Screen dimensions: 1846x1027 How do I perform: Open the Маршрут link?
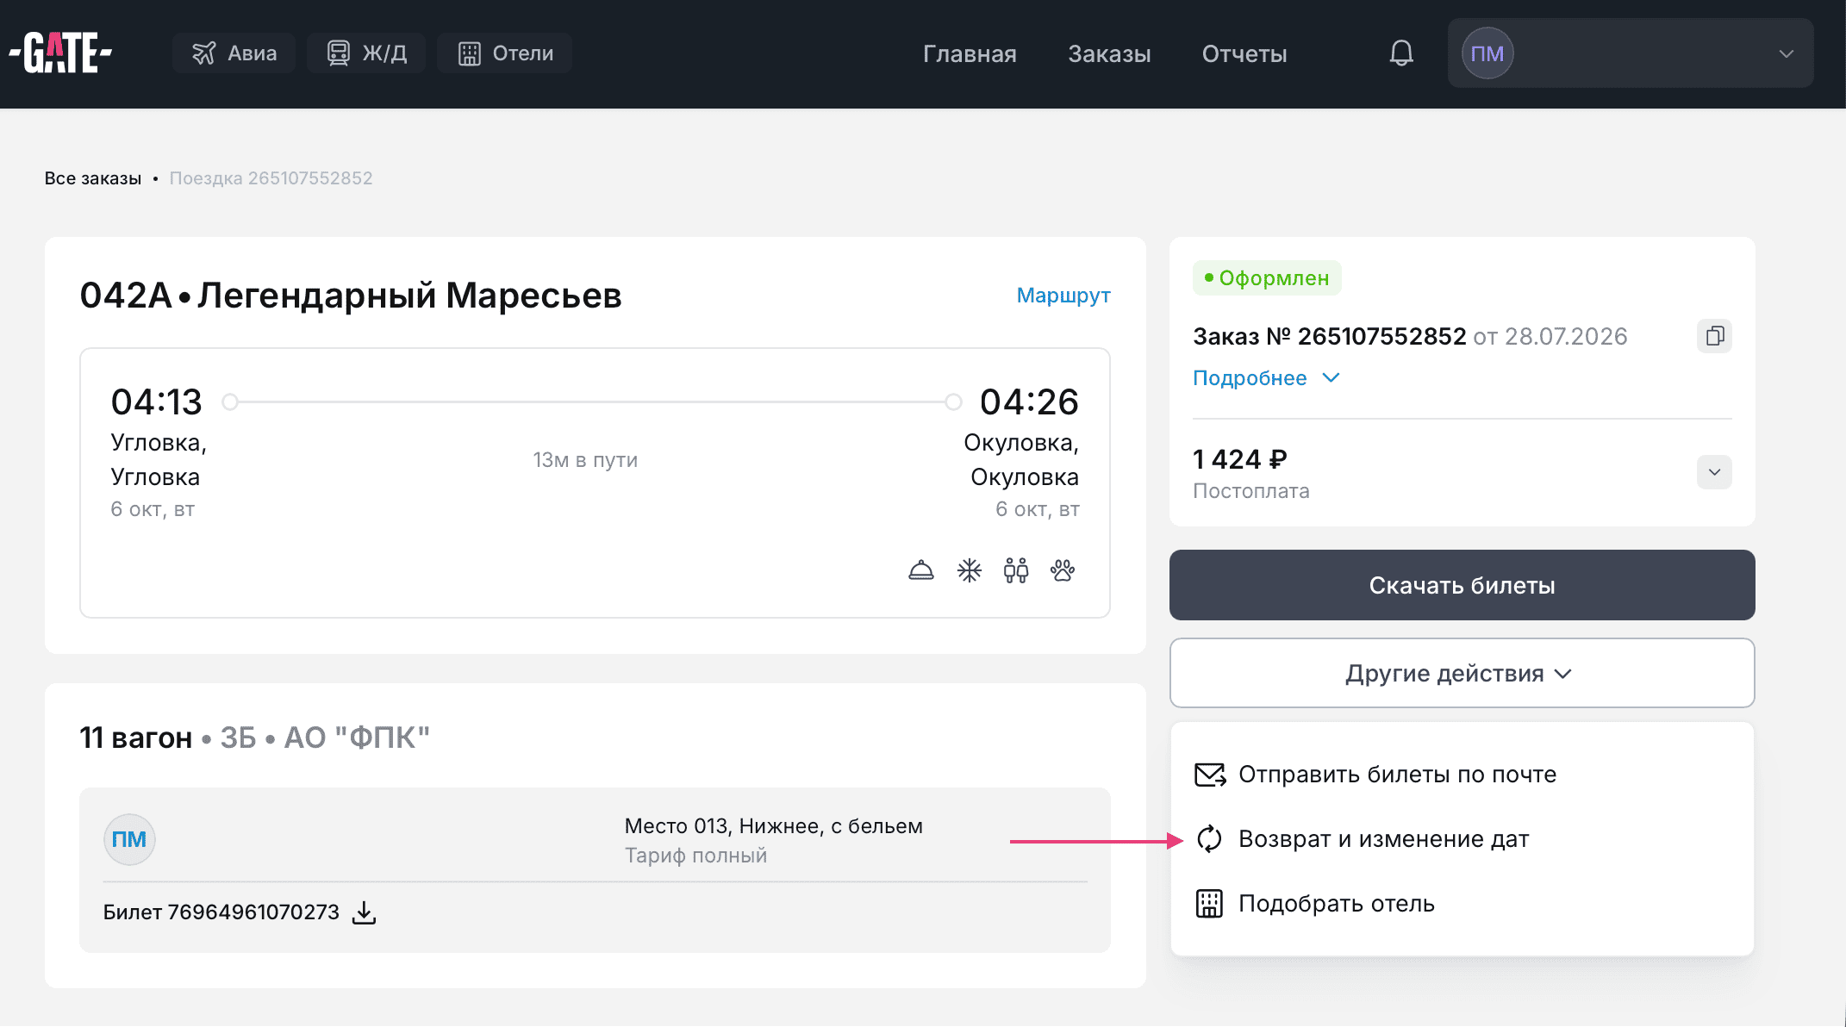pyautogui.click(x=1063, y=296)
